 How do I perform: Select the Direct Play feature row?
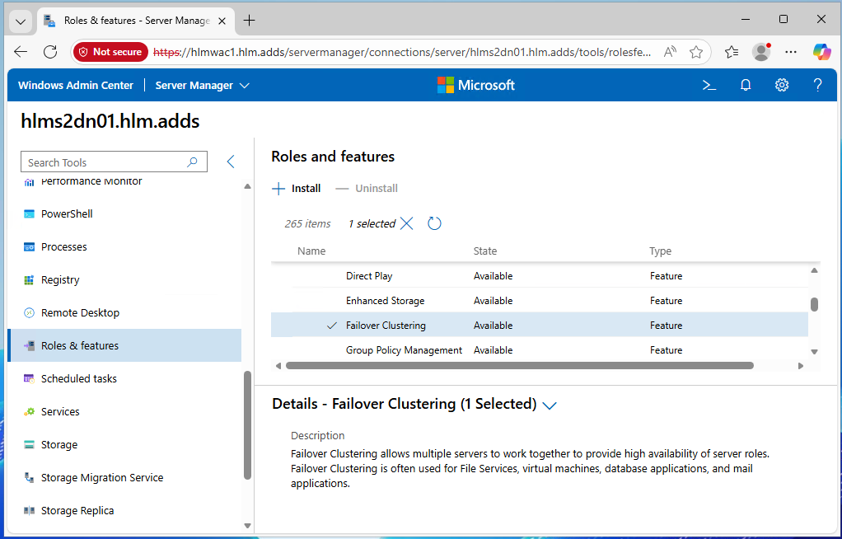(369, 276)
